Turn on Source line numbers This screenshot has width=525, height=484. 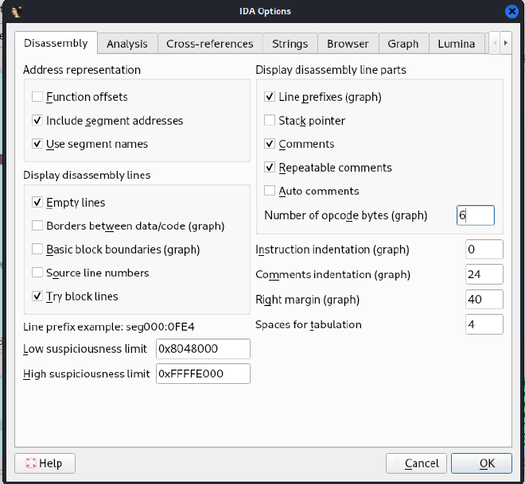(37, 273)
